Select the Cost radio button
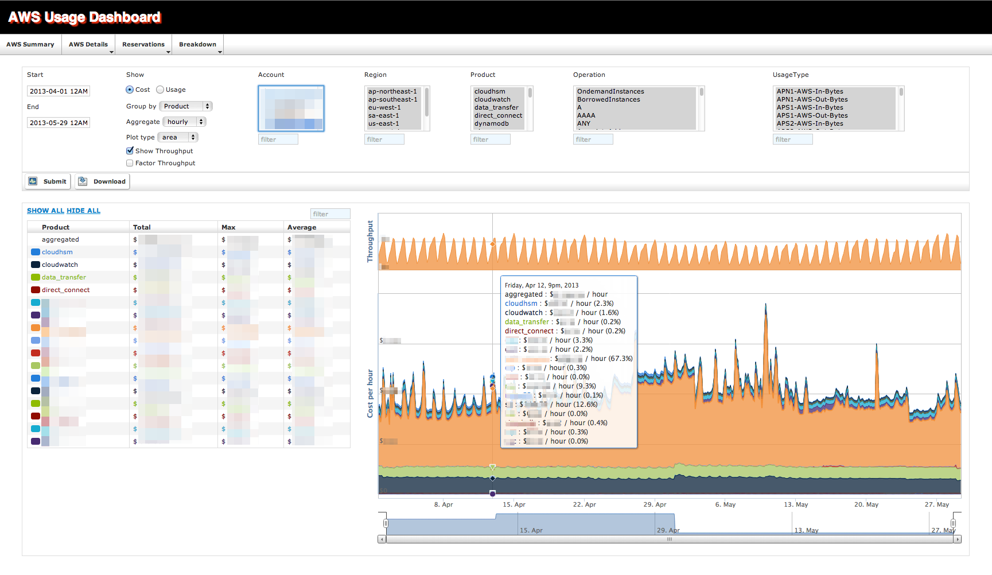992x575 pixels. click(x=130, y=90)
